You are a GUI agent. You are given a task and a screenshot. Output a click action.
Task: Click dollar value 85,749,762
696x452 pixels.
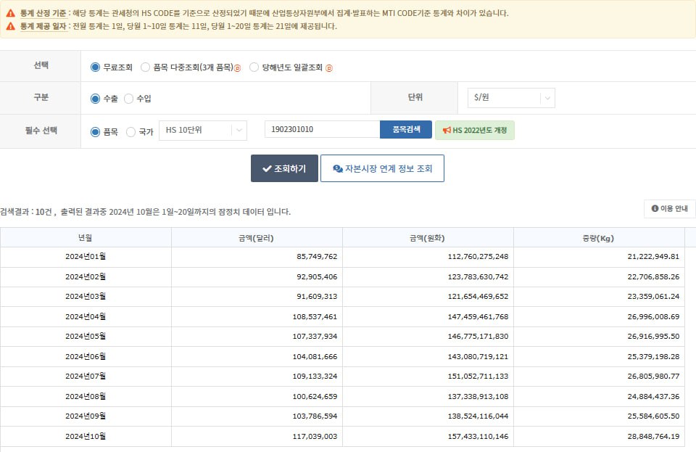[x=317, y=257]
